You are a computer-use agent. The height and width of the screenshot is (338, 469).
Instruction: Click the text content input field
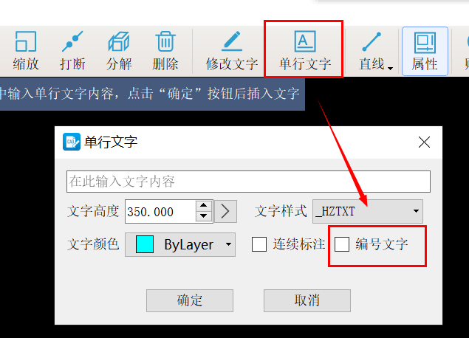pos(248,182)
